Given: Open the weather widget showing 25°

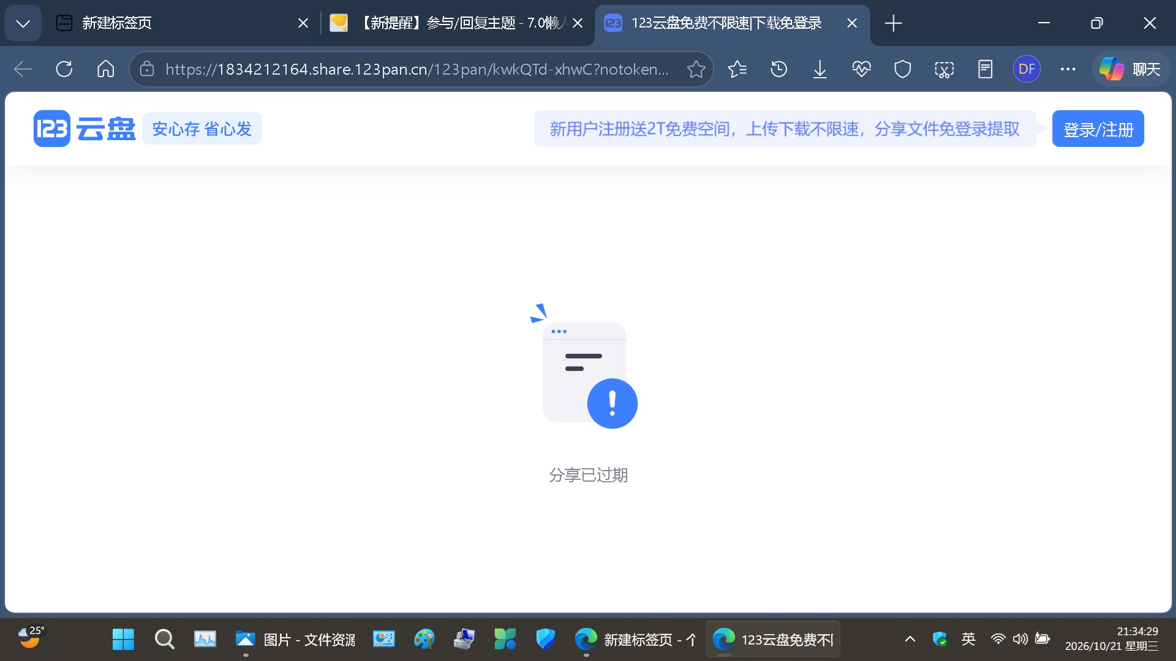Looking at the screenshot, I should pos(31,638).
